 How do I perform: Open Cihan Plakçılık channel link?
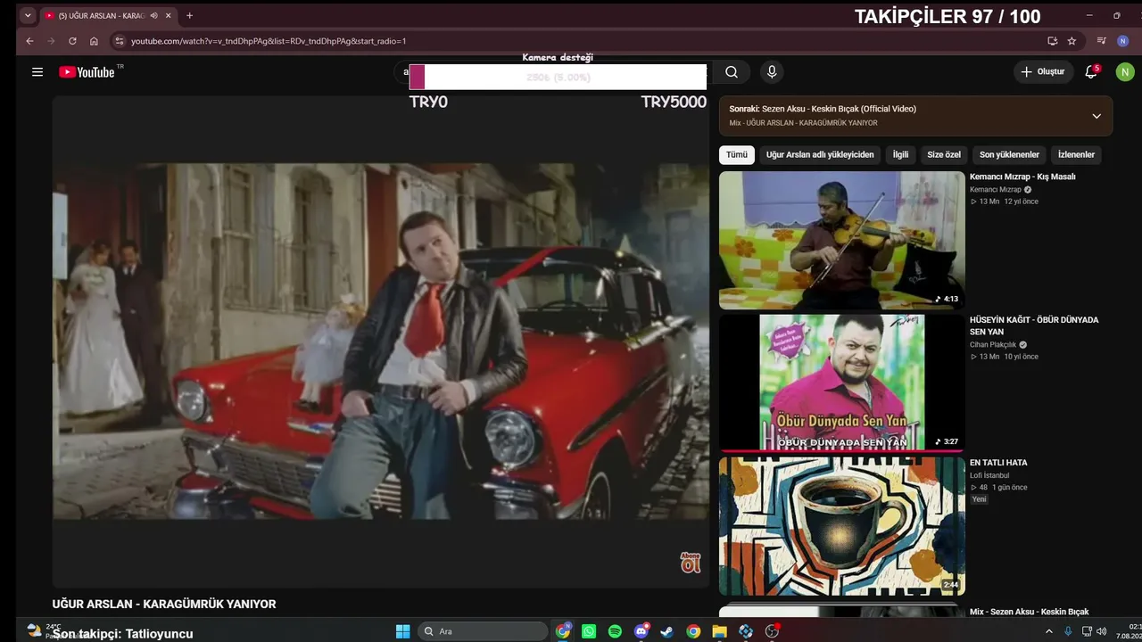(993, 345)
